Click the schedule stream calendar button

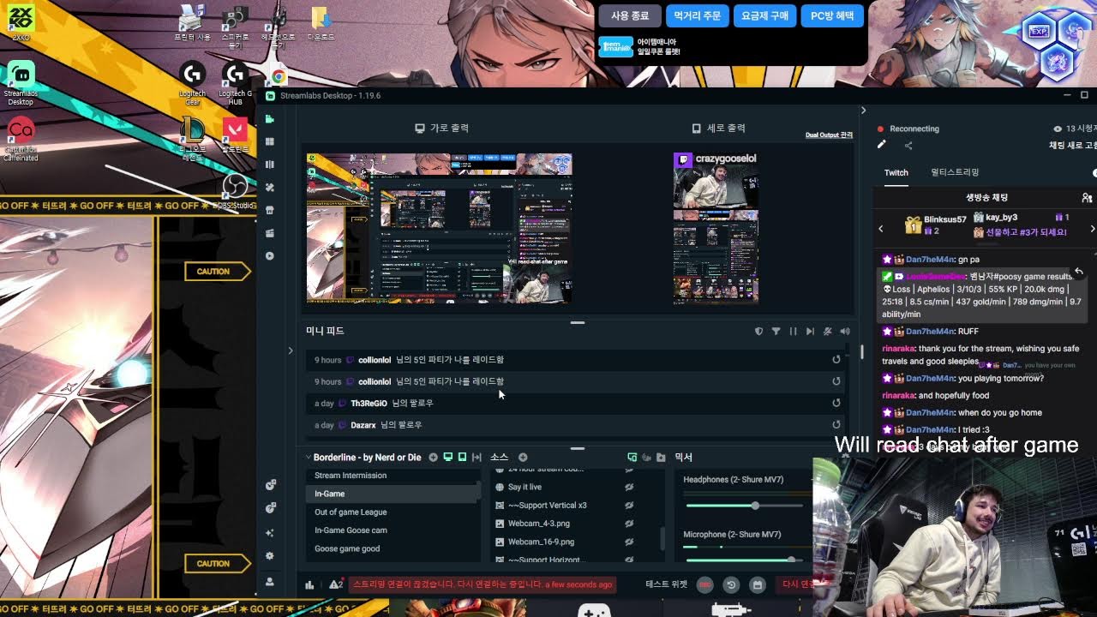click(x=757, y=584)
